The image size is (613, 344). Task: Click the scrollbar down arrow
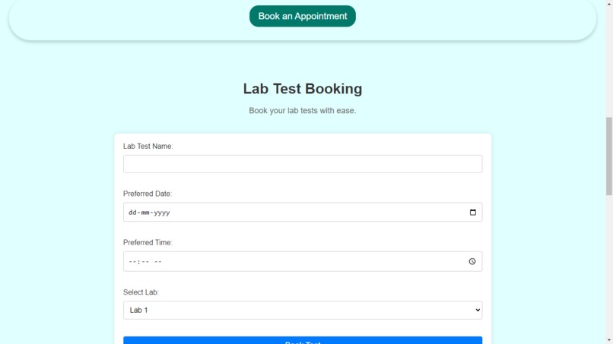(x=609, y=341)
